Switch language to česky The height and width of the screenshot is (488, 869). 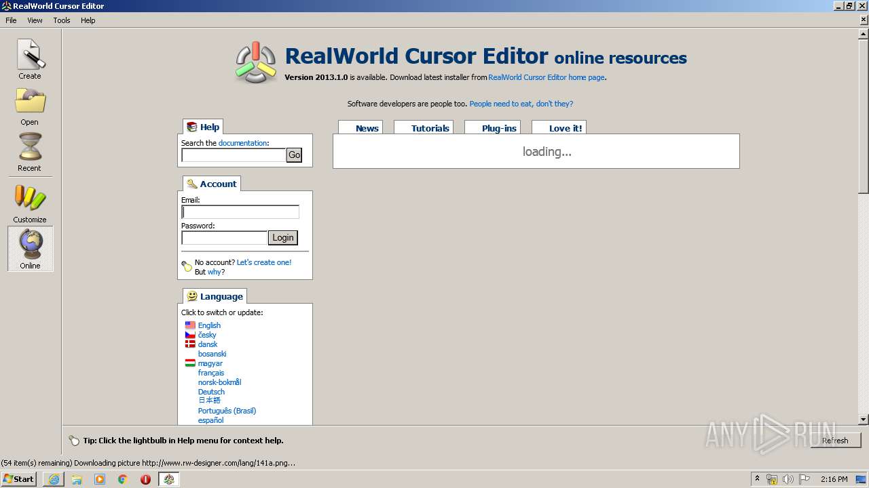pyautogui.click(x=207, y=335)
